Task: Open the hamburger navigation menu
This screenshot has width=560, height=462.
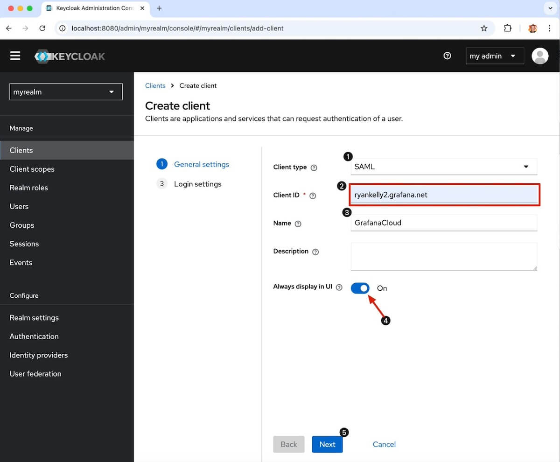Action: coord(15,56)
